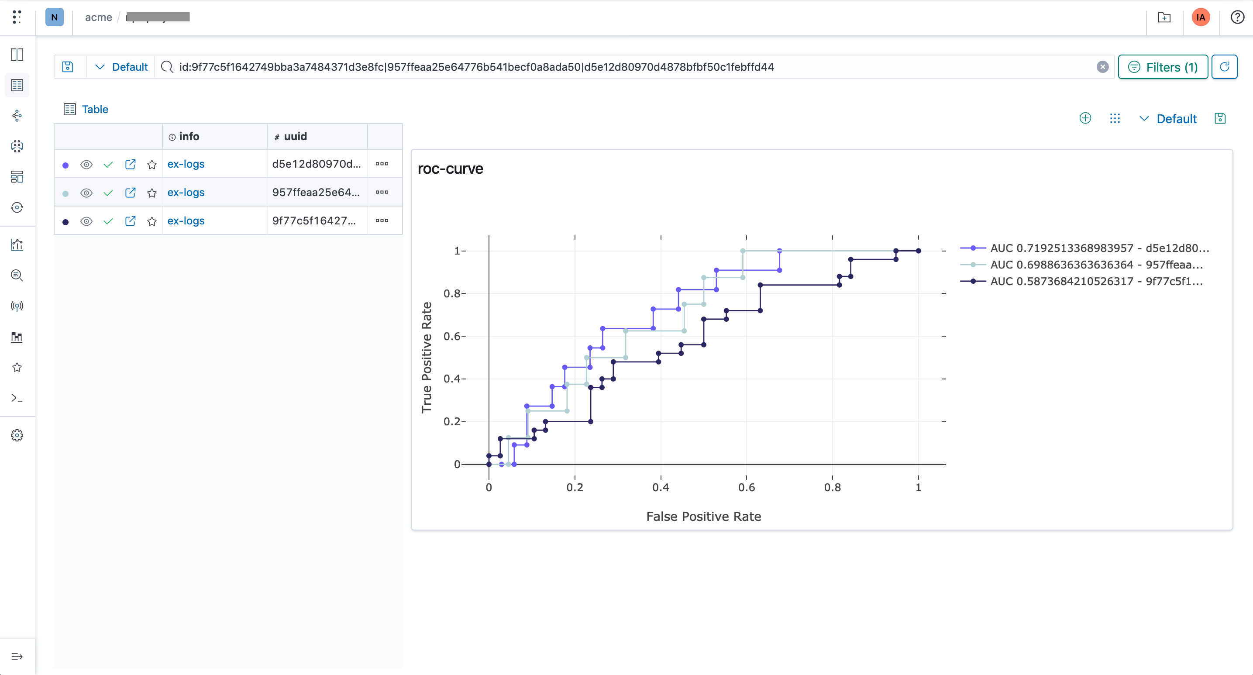Toggle visibility eye for run d5e12d80970d
This screenshot has width=1253, height=675.
[86, 164]
